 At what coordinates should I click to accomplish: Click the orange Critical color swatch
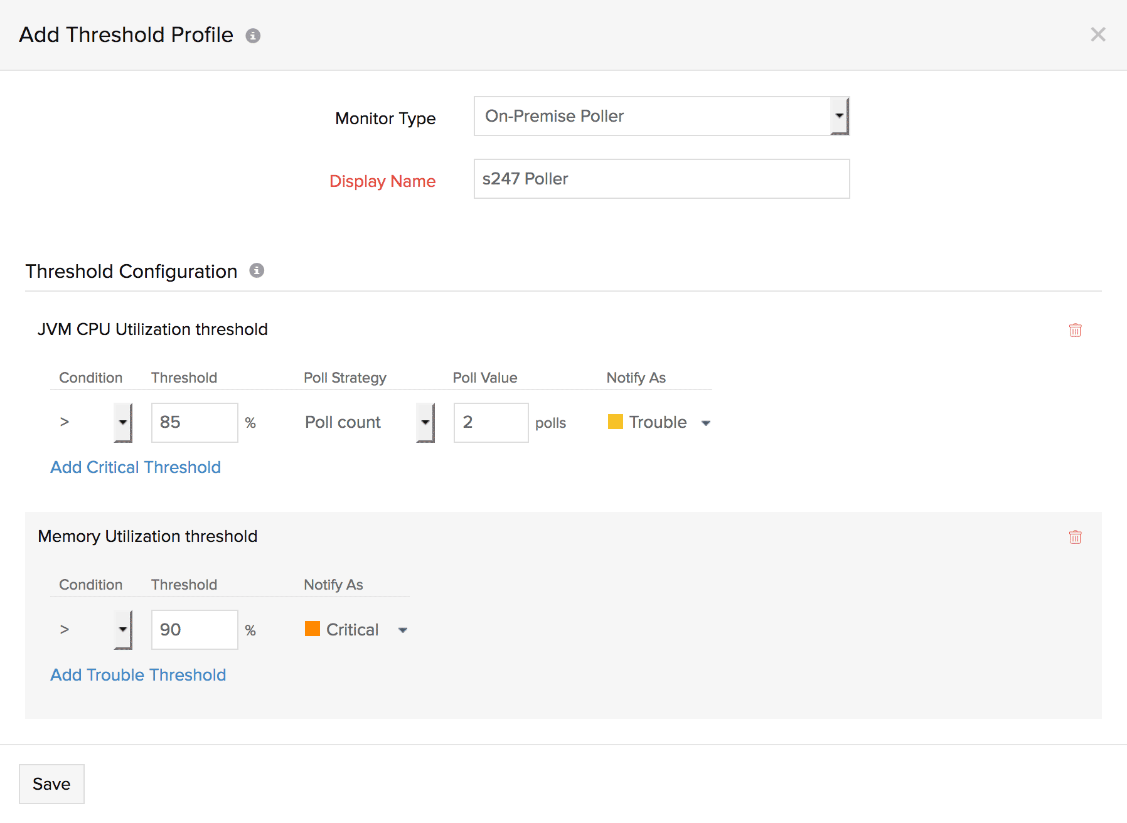tap(312, 629)
